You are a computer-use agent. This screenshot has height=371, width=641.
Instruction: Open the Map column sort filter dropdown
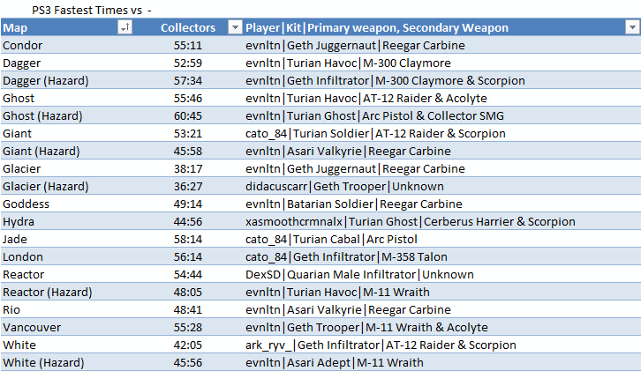(x=125, y=27)
